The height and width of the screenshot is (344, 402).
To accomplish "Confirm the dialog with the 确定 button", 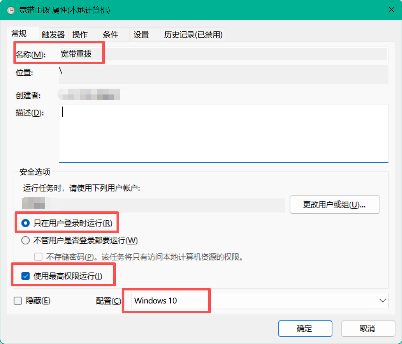I will click(x=305, y=328).
